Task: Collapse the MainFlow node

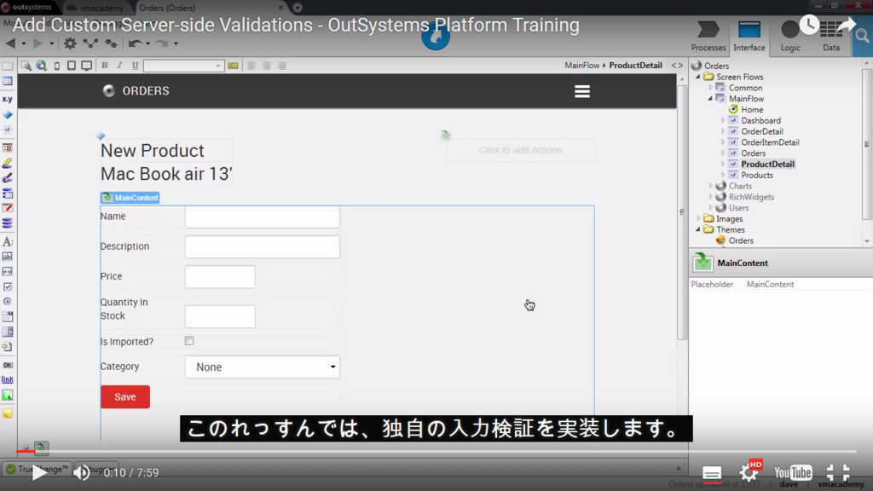Action: click(x=710, y=99)
